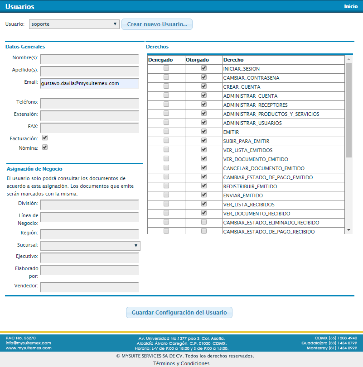Click the rights list scroll-up arrow

(348, 59)
